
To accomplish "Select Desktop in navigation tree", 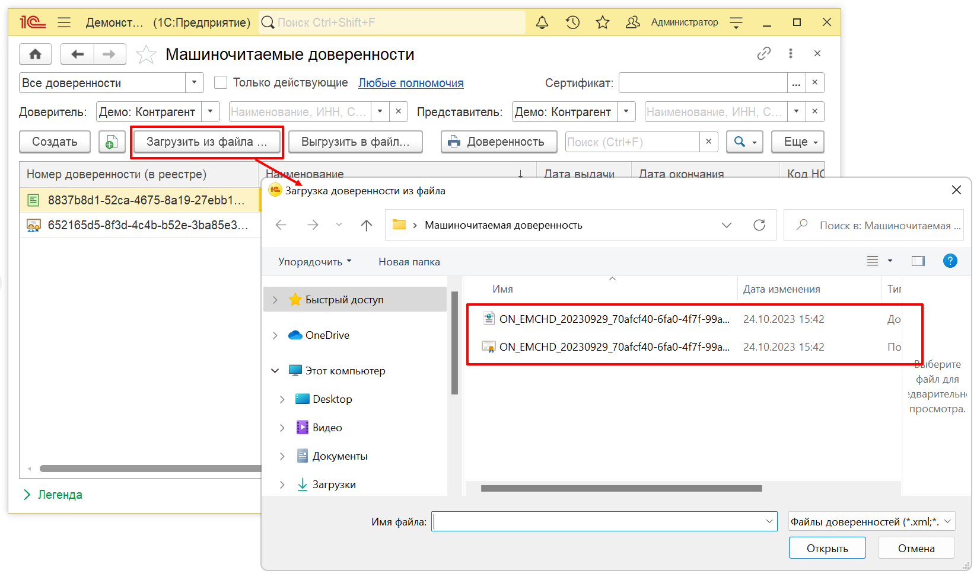I will (x=332, y=399).
